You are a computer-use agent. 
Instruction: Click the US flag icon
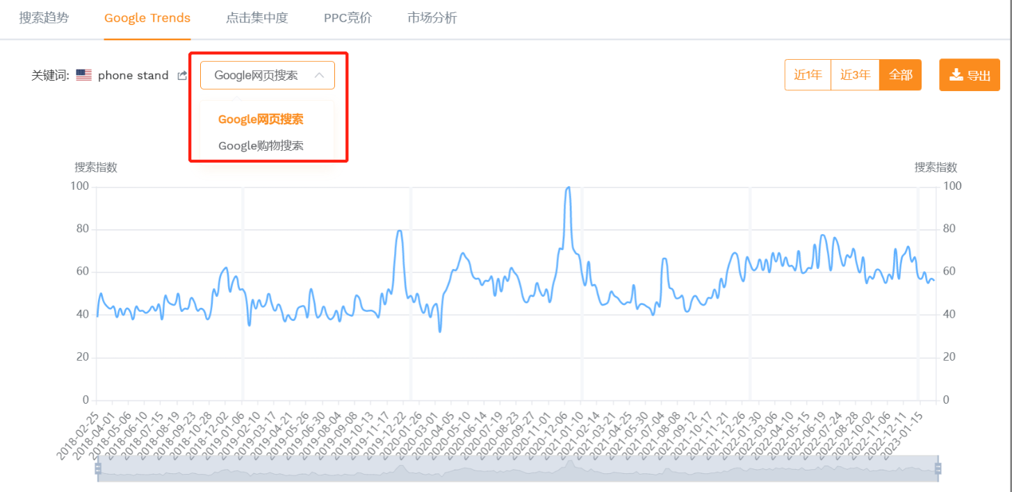click(84, 75)
